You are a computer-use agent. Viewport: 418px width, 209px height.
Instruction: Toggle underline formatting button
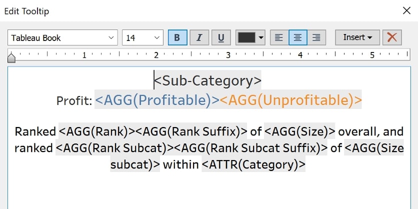coord(221,37)
